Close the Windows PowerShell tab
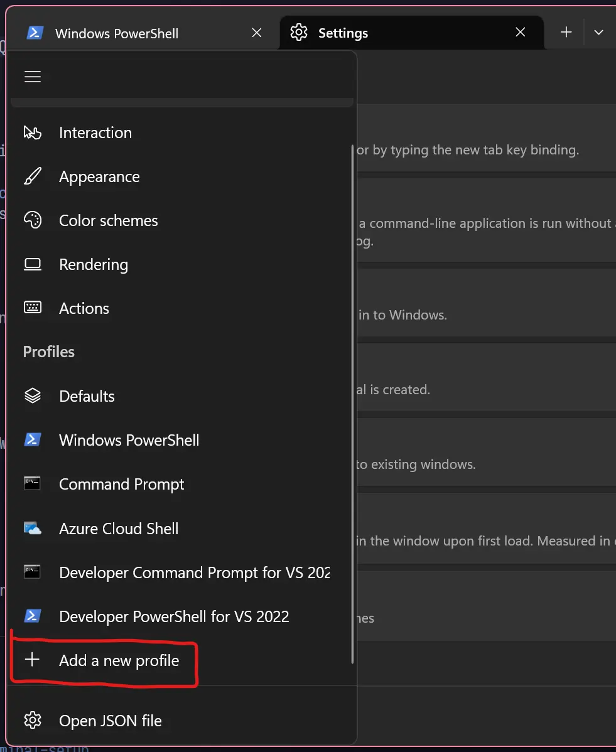616x752 pixels. [257, 33]
